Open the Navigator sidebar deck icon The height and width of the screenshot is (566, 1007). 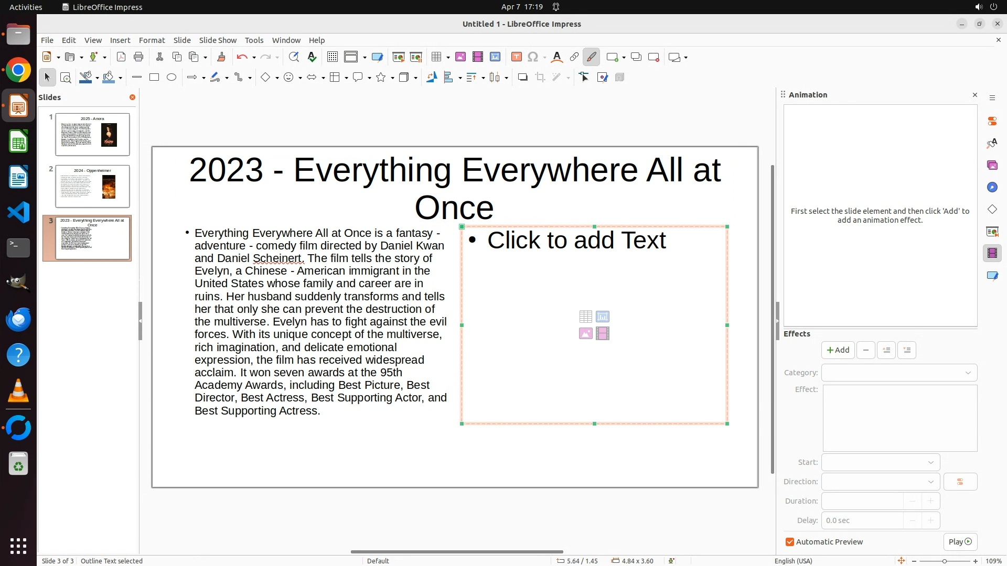(992, 188)
